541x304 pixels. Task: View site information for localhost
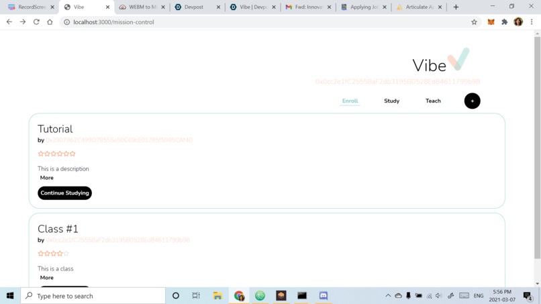click(x=66, y=22)
